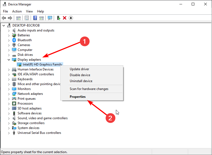Image resolution: width=212 pixels, height=155 pixels.
Task: Choose Scan for hardware changes in context menu
Action: pos(92,89)
